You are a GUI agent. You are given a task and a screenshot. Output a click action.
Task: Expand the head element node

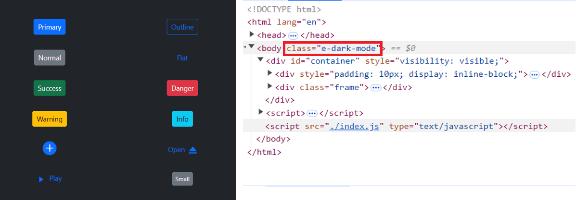click(x=252, y=35)
